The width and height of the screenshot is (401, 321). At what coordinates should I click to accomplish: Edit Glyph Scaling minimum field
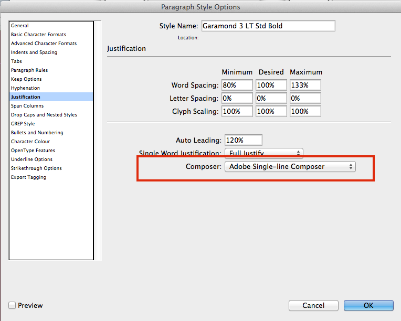pos(237,111)
